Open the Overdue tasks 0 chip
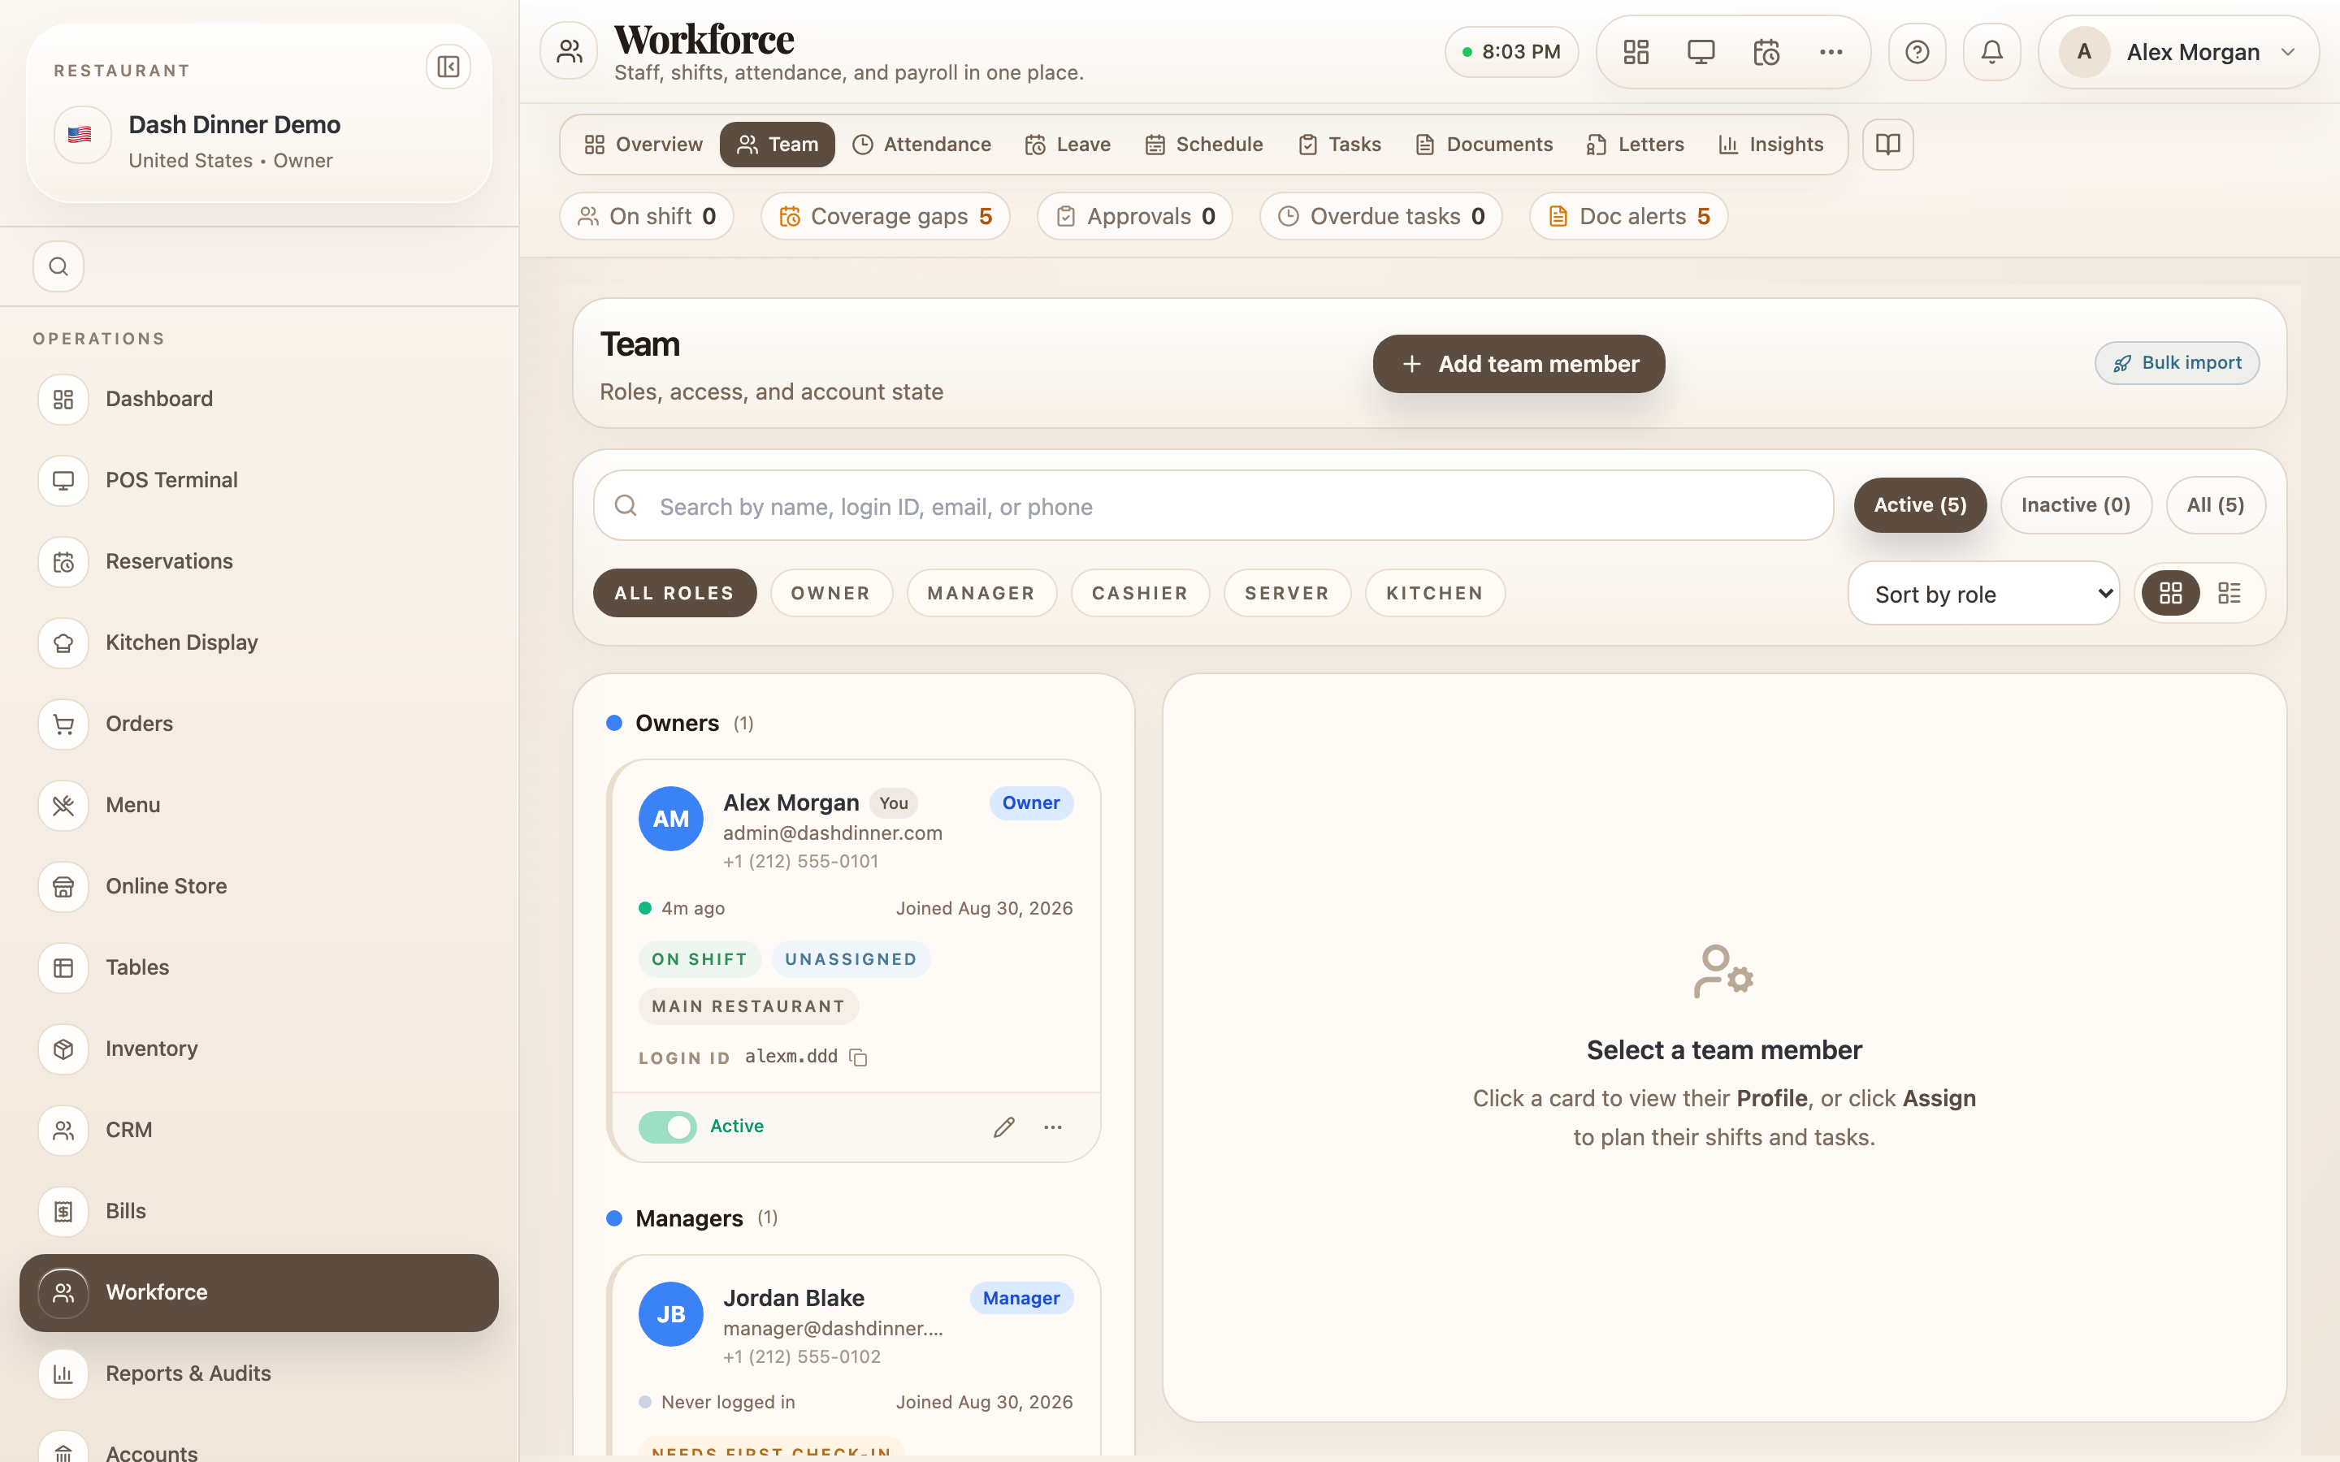 pyautogui.click(x=1380, y=217)
